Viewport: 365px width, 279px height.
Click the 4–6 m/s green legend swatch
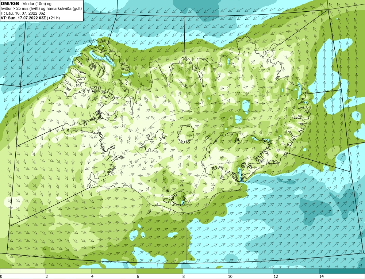tap(114, 271)
